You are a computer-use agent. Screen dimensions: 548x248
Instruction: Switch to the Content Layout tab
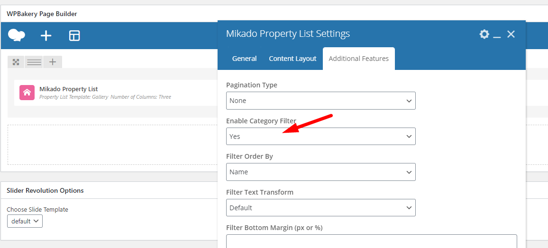pos(292,59)
